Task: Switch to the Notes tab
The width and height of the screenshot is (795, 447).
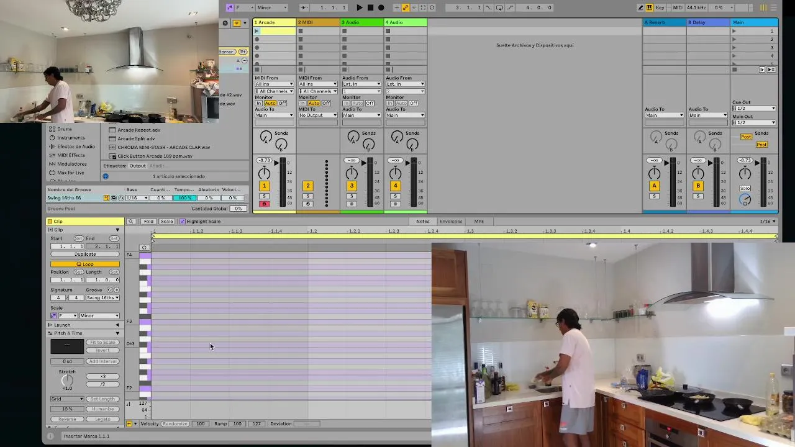Action: point(422,222)
